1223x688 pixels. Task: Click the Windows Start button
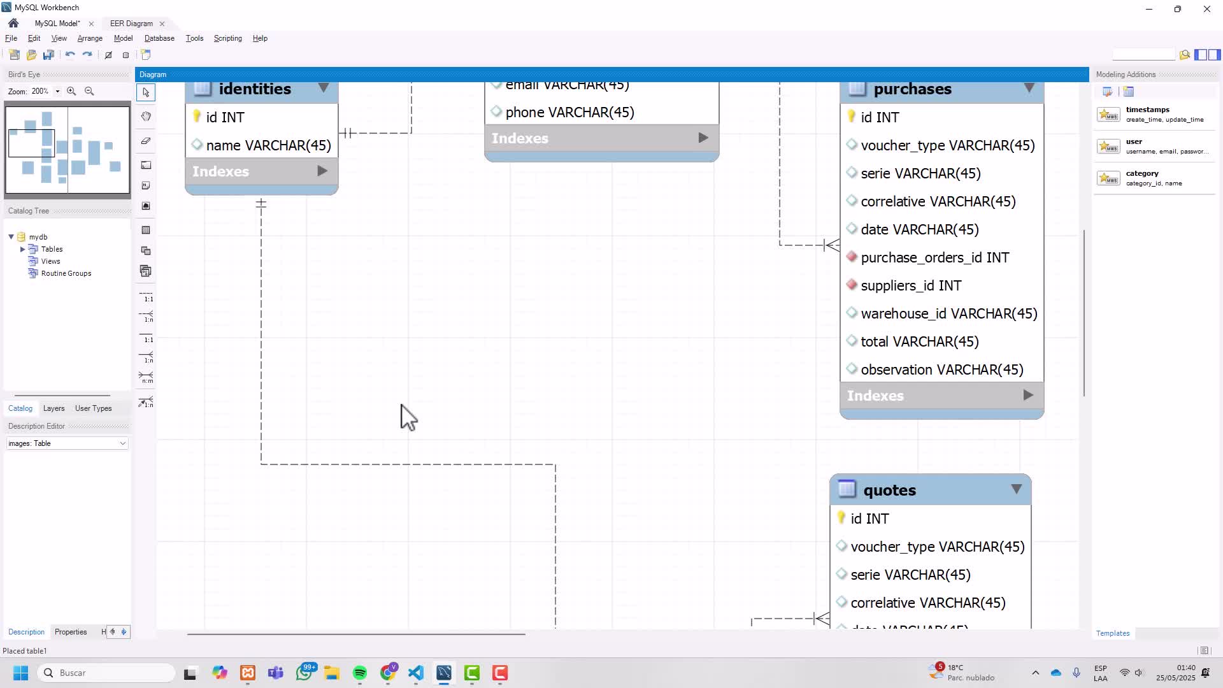click(x=20, y=673)
